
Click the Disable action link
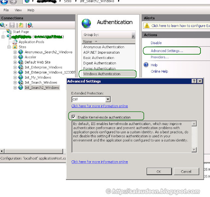156,43
